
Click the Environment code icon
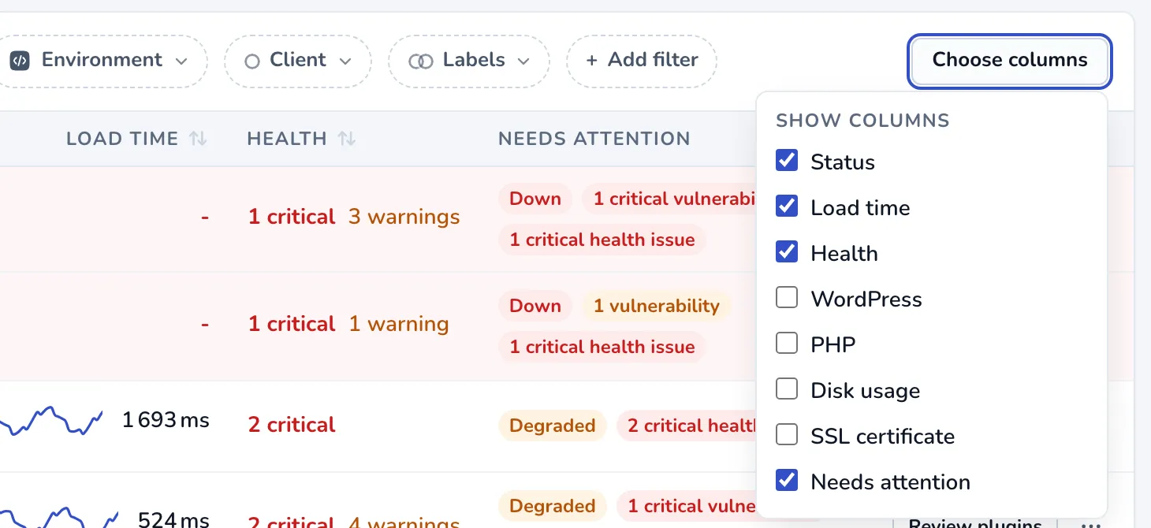(20, 61)
